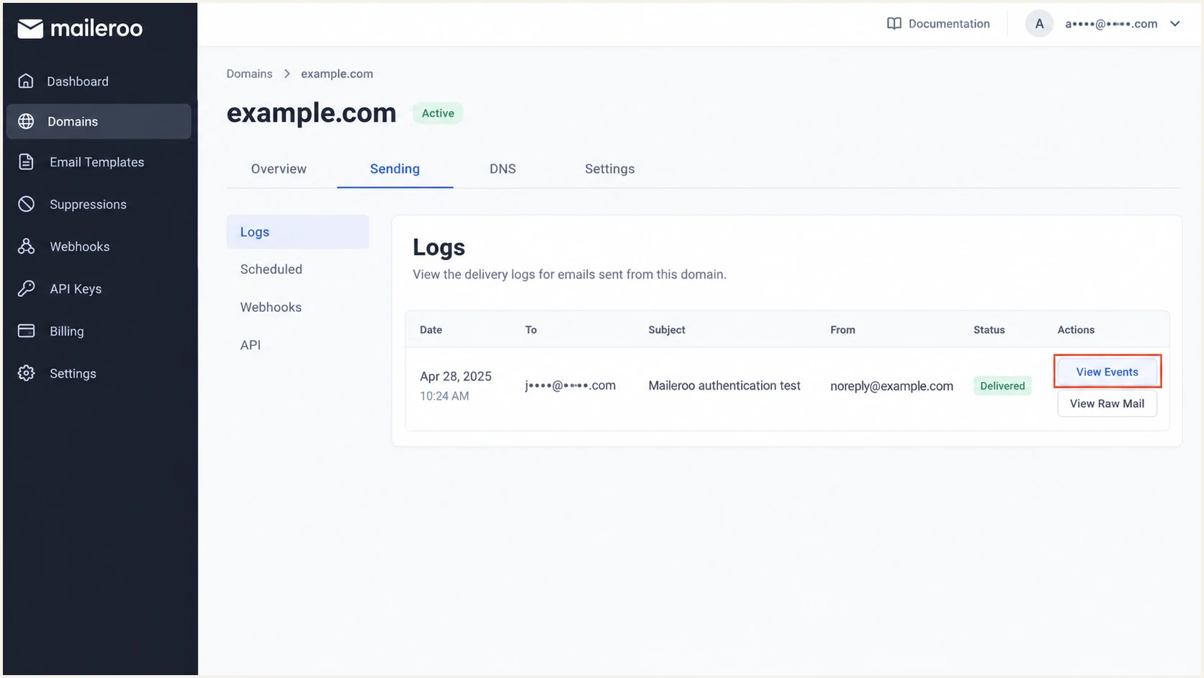Click the Apr 28, 2025 date cell
1204x678 pixels.
pos(456,376)
